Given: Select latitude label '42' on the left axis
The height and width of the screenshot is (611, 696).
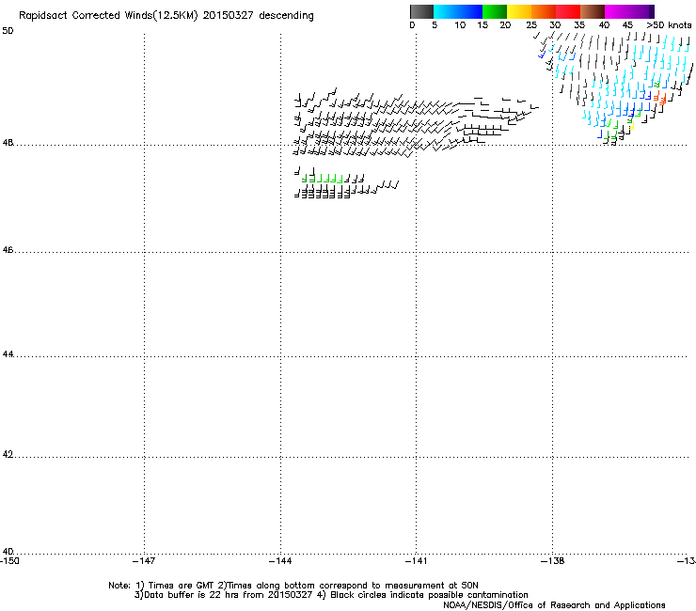Looking at the screenshot, I should (8, 454).
